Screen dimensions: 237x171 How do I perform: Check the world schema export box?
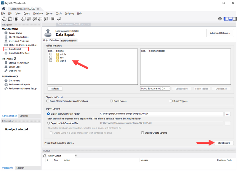[x=51, y=60]
